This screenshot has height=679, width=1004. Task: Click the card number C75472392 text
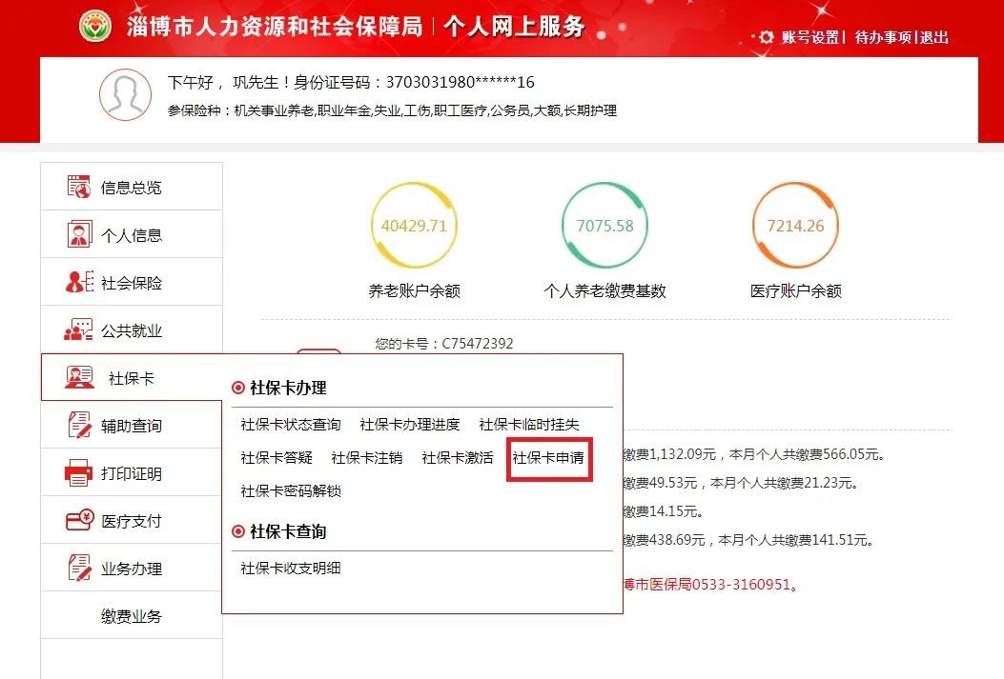(478, 344)
